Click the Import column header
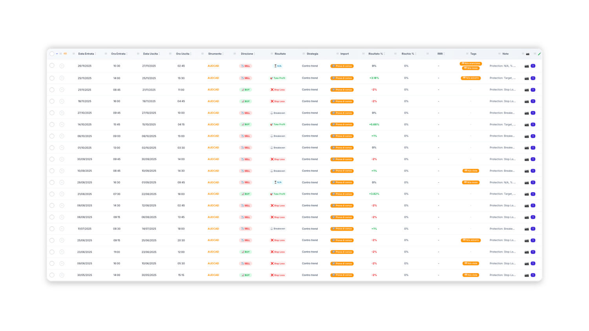 coord(344,54)
